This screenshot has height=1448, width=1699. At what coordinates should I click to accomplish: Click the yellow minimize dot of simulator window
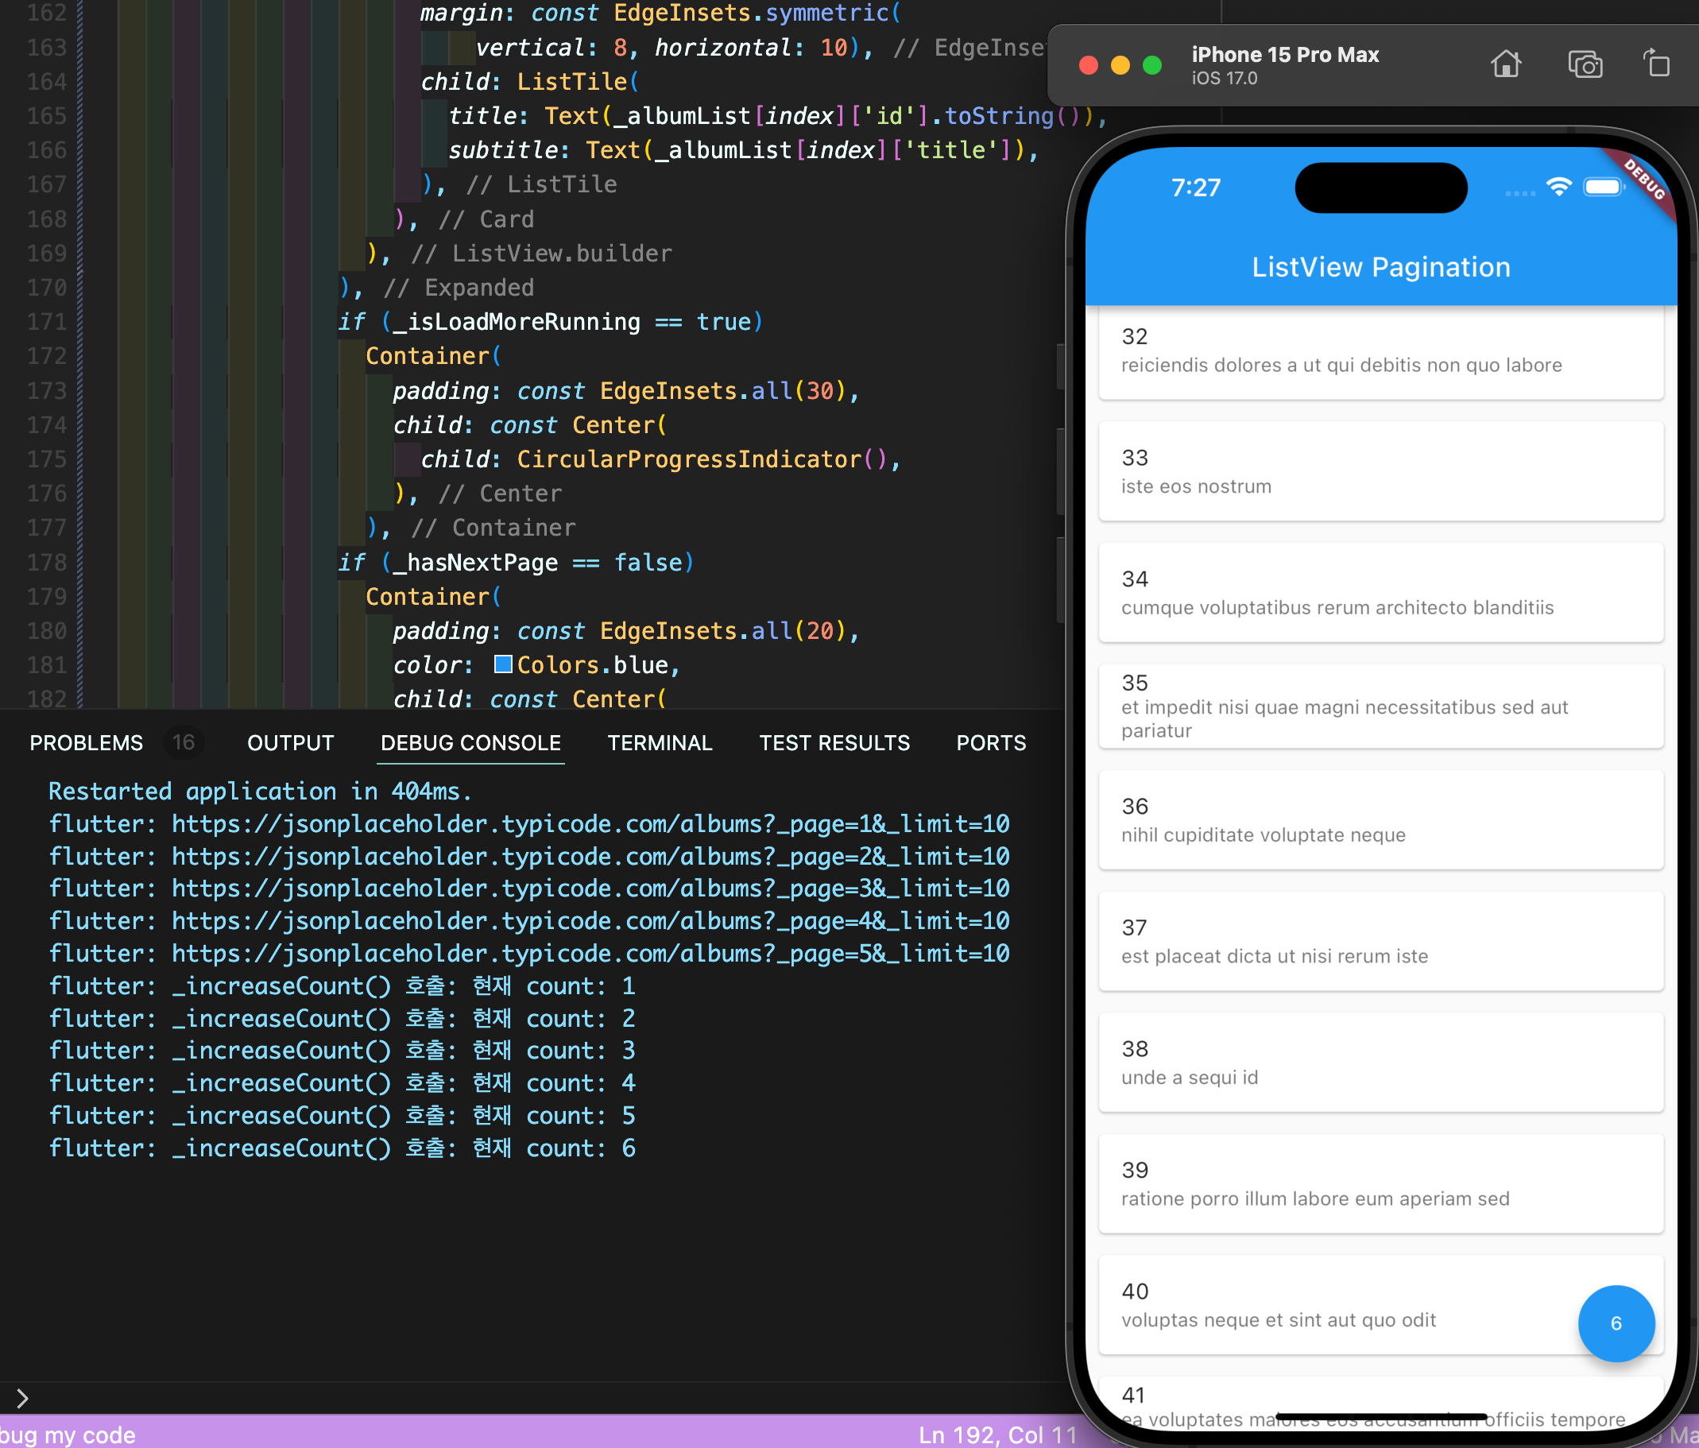1120,66
